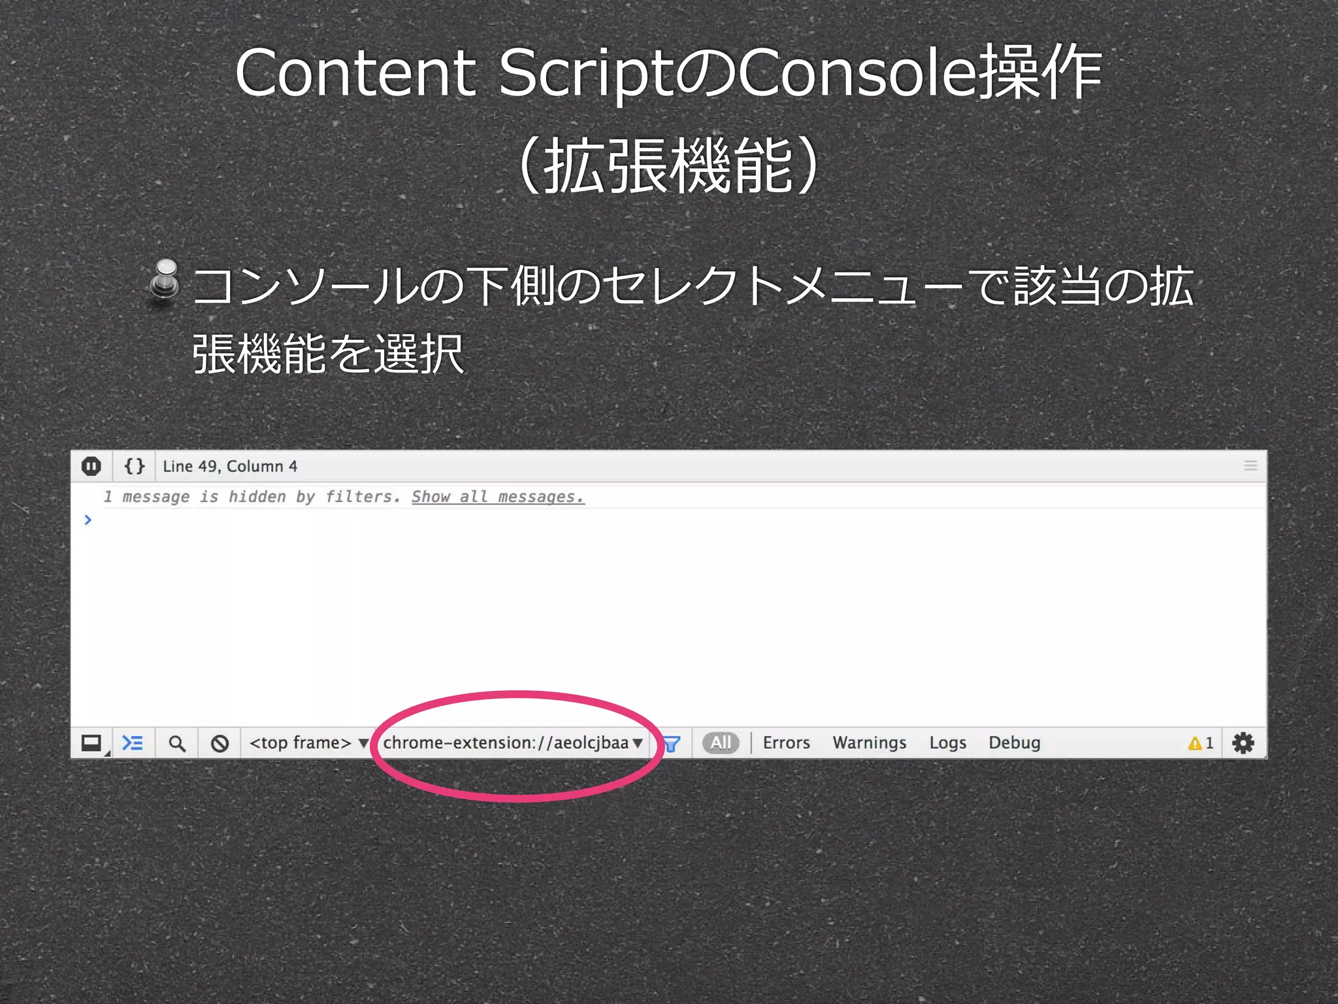The height and width of the screenshot is (1004, 1338).
Task: Filter console by Logs
Action: (948, 743)
